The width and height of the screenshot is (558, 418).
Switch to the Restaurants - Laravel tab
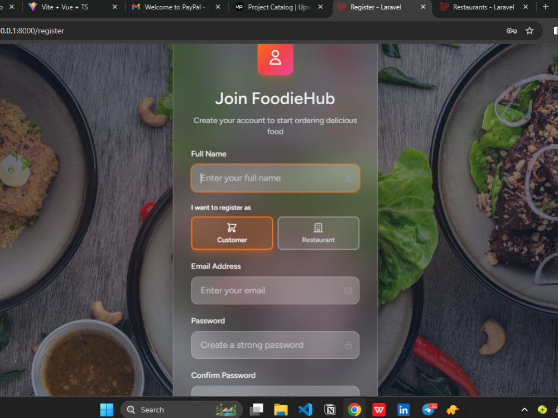[483, 7]
